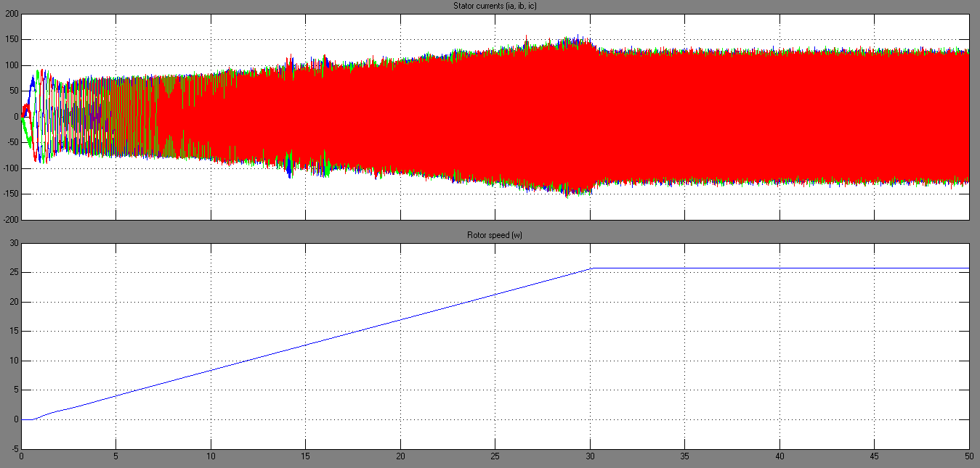The height and width of the screenshot is (468, 980).
Task: Click the 15 tick label on time axis
Action: click(x=306, y=457)
